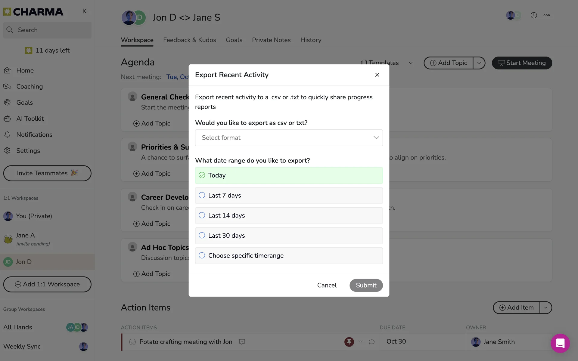Image resolution: width=578 pixels, height=361 pixels.
Task: Open the comment bubble on the Potato crafting item
Action: 371,342
